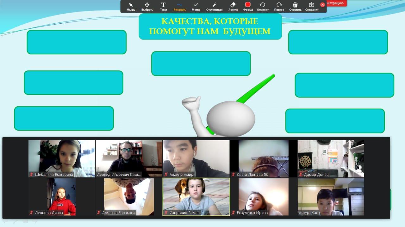Open the Очистить (Clear) trash options

click(295, 6)
